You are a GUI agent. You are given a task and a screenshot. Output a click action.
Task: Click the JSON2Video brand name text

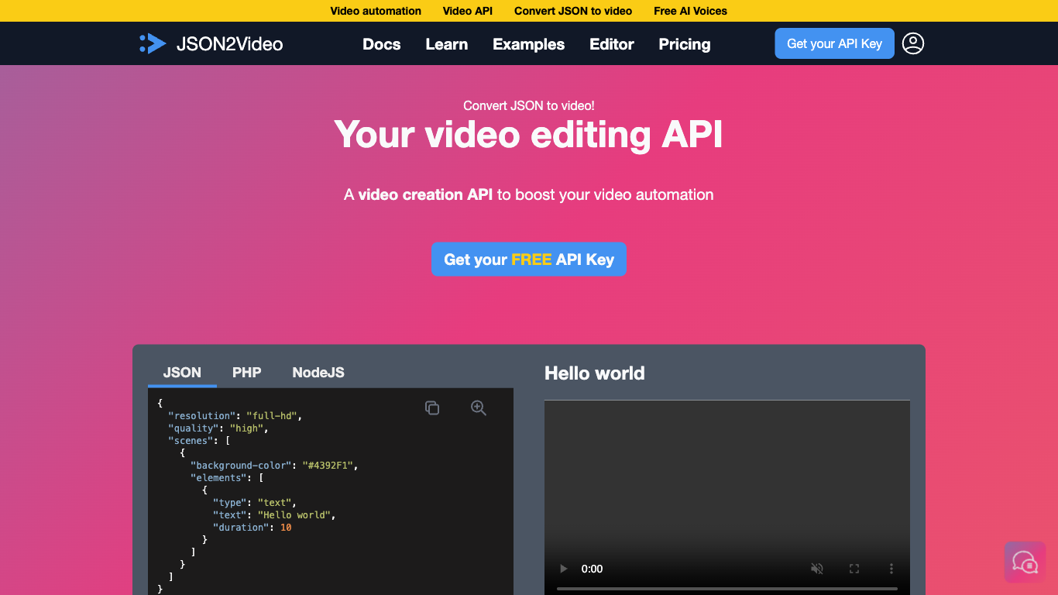tap(229, 44)
